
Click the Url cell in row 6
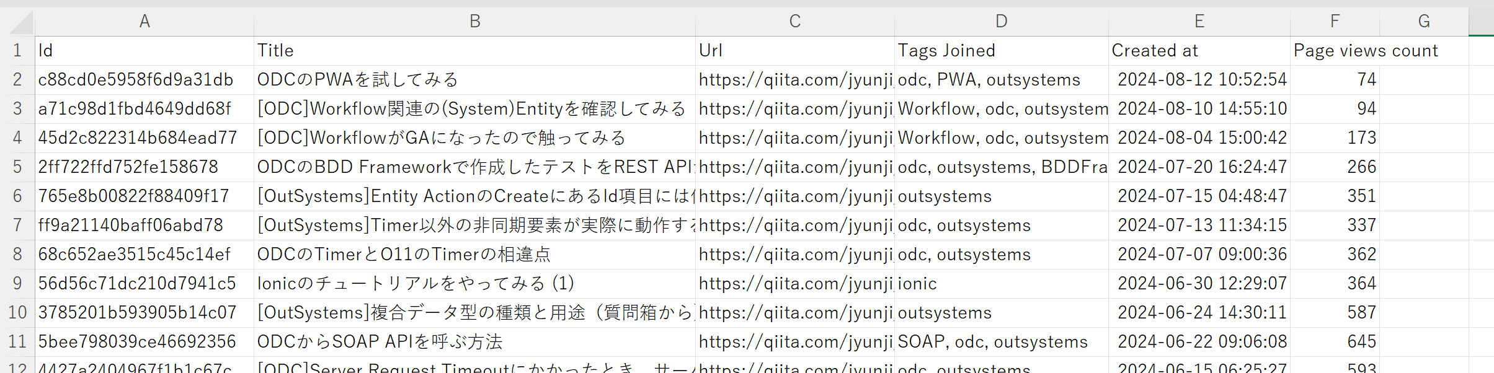point(794,196)
